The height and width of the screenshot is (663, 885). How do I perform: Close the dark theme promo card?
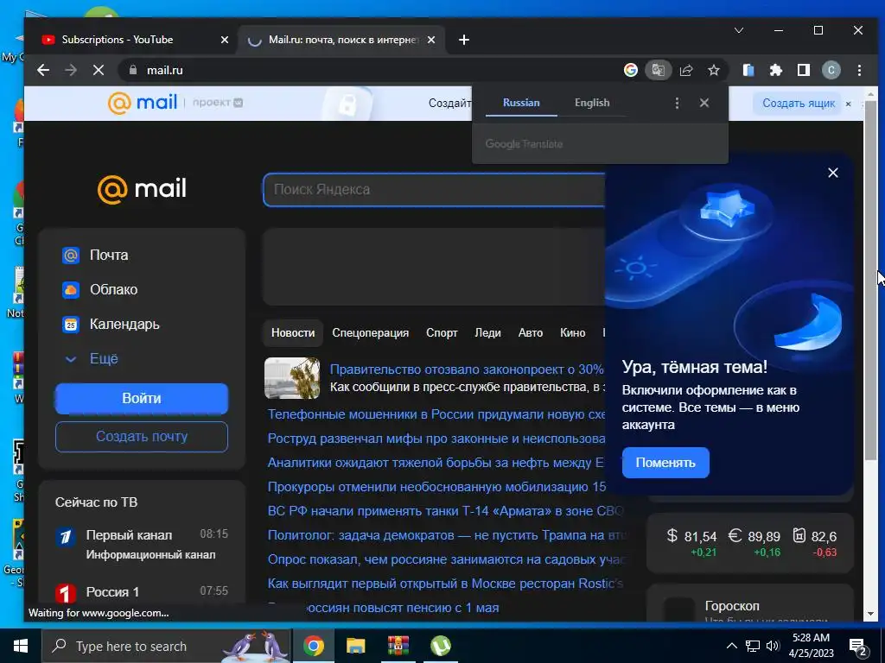[x=832, y=173]
